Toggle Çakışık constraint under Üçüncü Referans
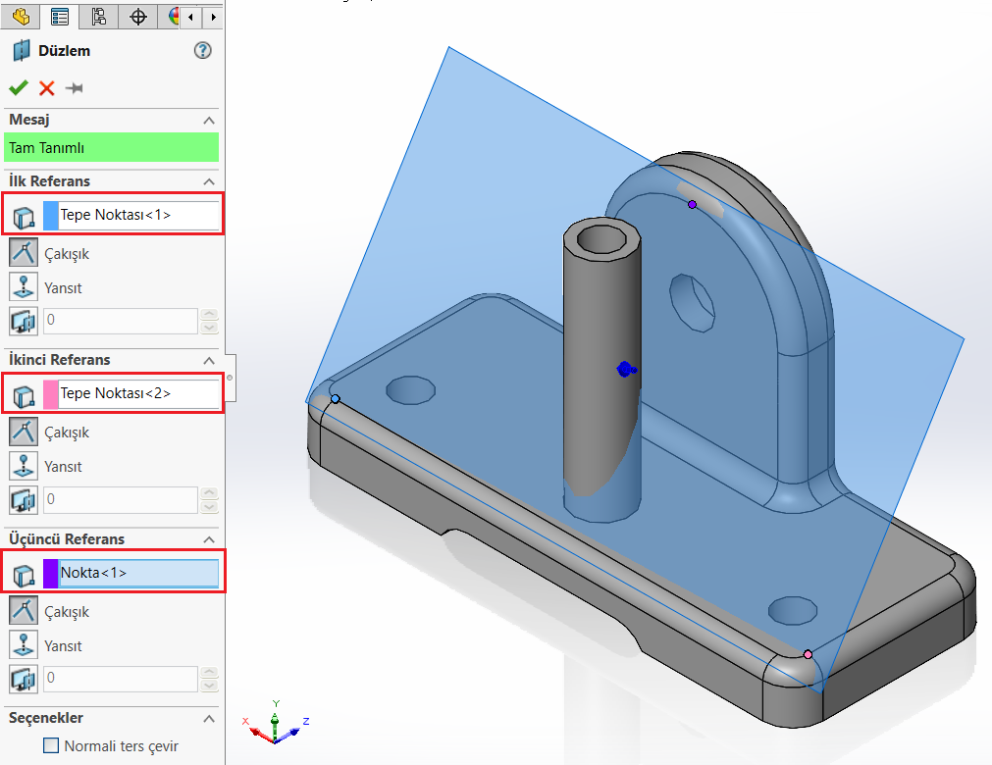This screenshot has height=765, width=992. coord(24,611)
